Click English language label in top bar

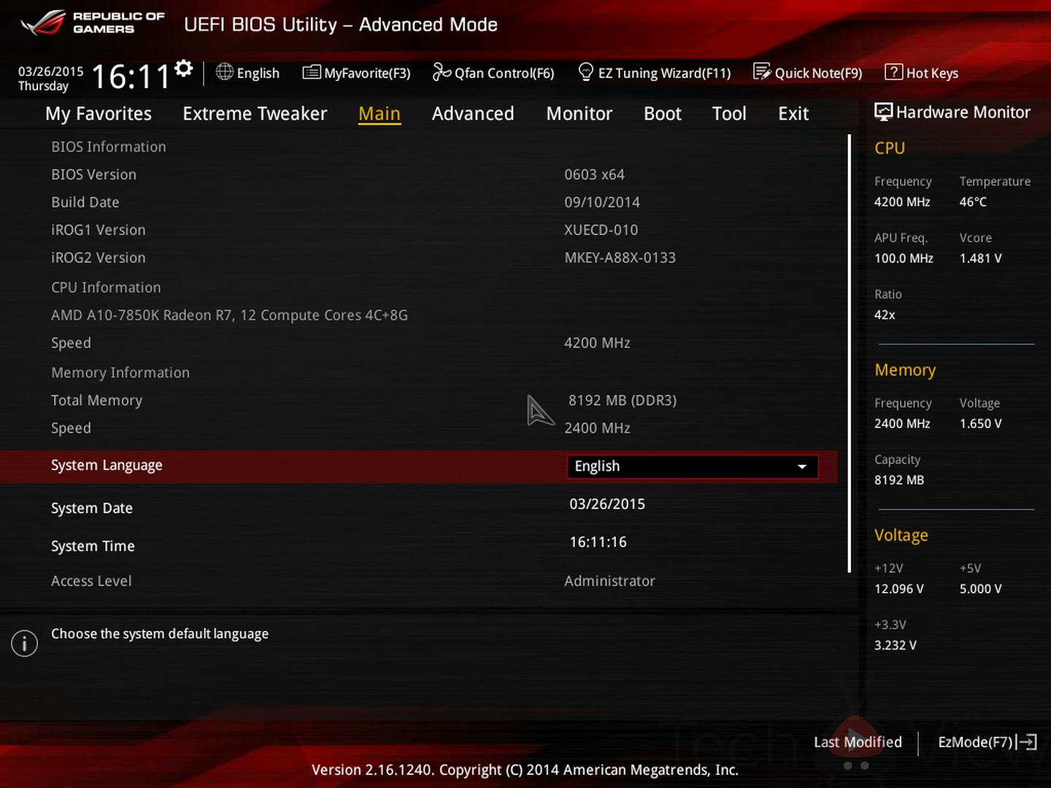[x=258, y=73]
